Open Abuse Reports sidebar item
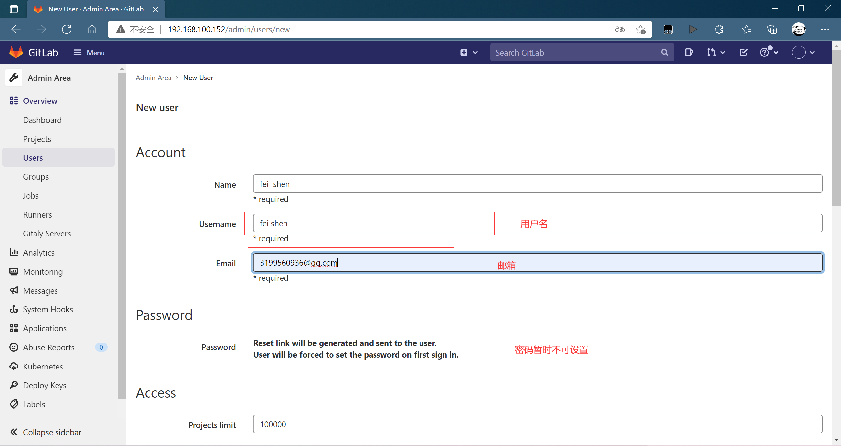 coord(49,347)
